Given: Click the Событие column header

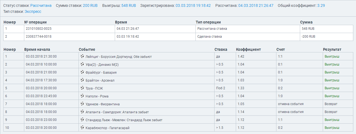Looking at the screenshot, I should click(87, 49).
